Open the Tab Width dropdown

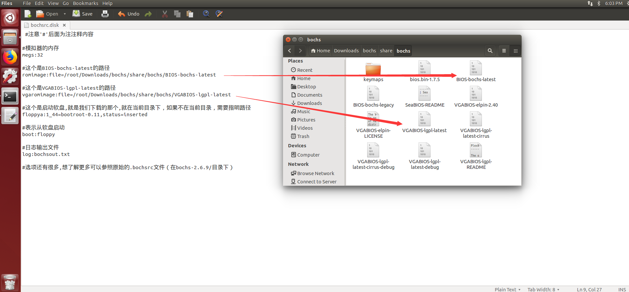click(543, 289)
